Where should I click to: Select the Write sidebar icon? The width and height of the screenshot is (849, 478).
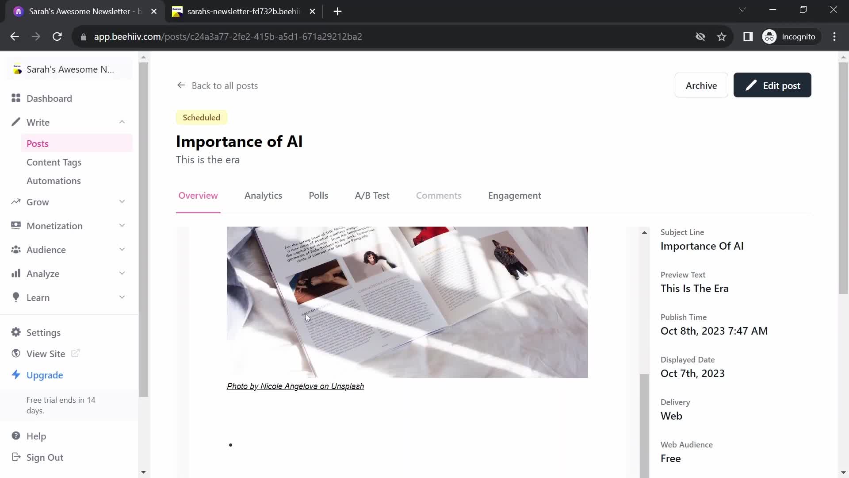tap(15, 122)
